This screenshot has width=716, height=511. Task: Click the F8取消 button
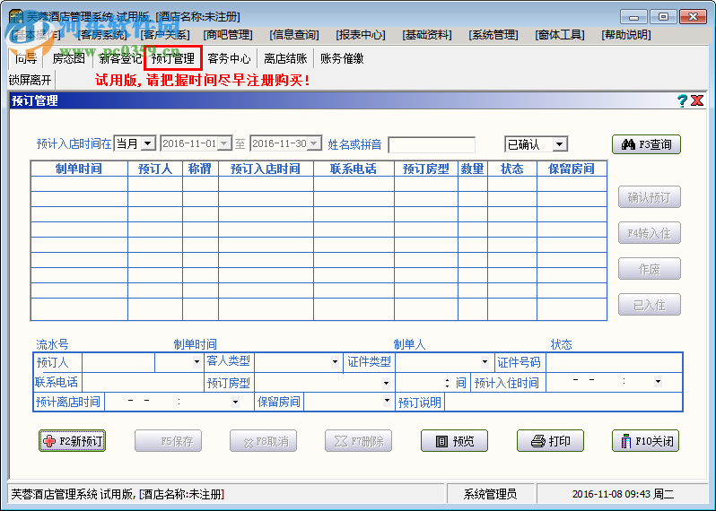pos(264,441)
